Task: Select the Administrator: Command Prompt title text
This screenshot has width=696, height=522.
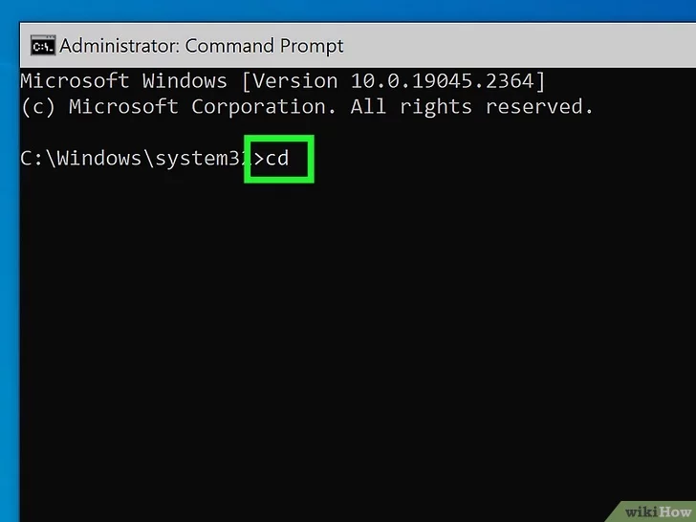Action: tap(202, 46)
